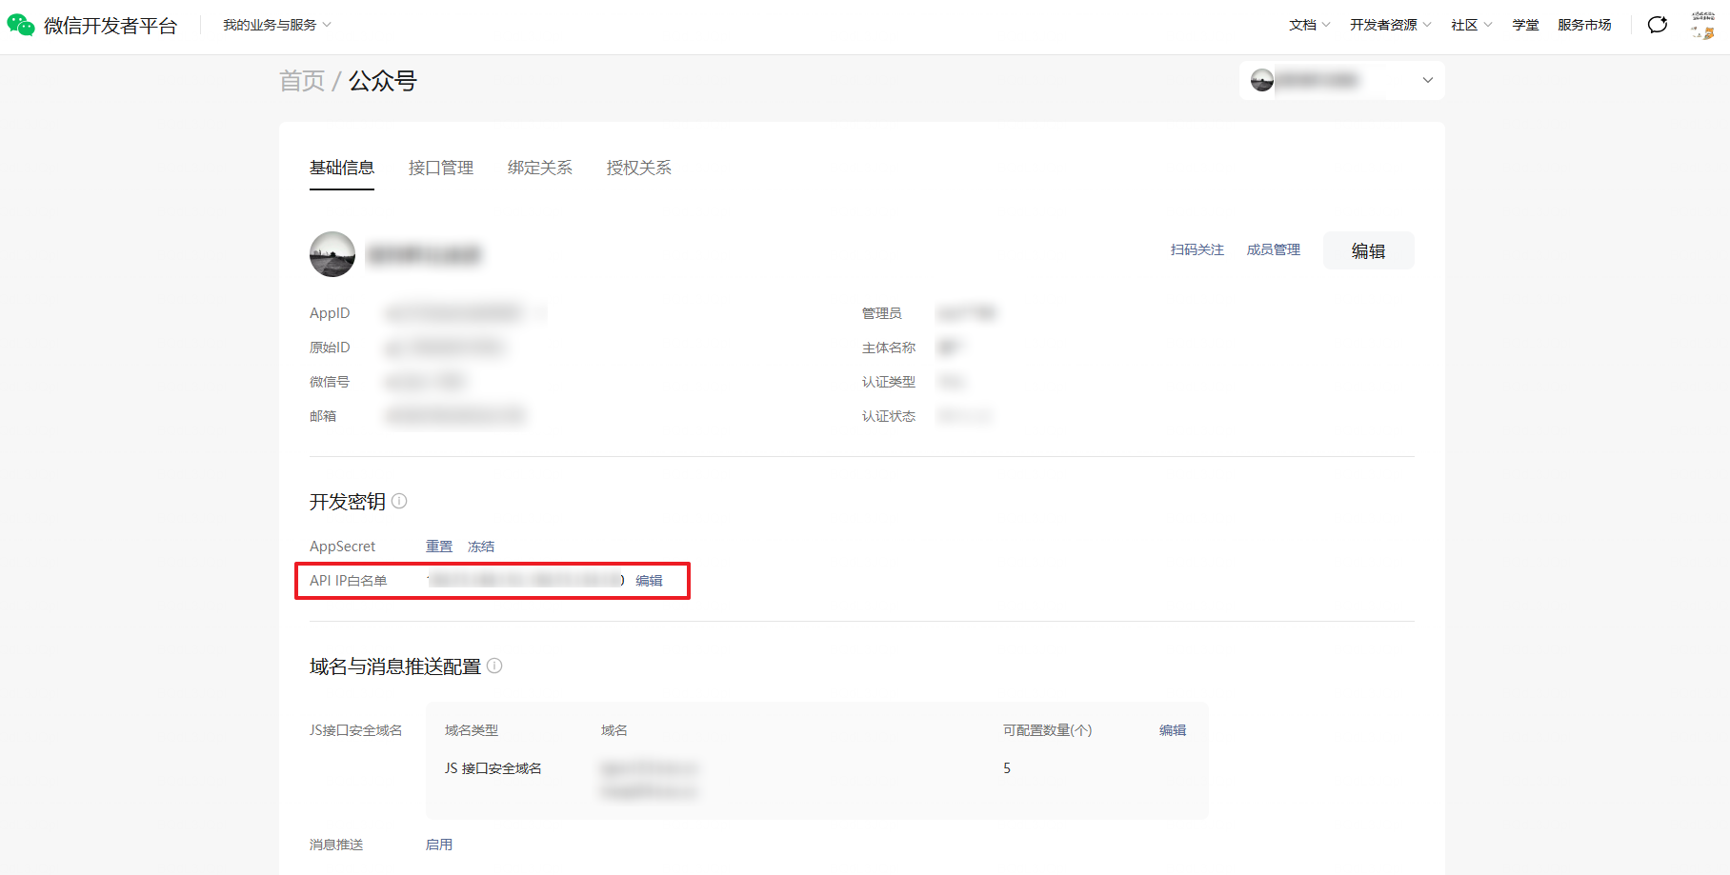Click the official account avatar image

(x=332, y=254)
